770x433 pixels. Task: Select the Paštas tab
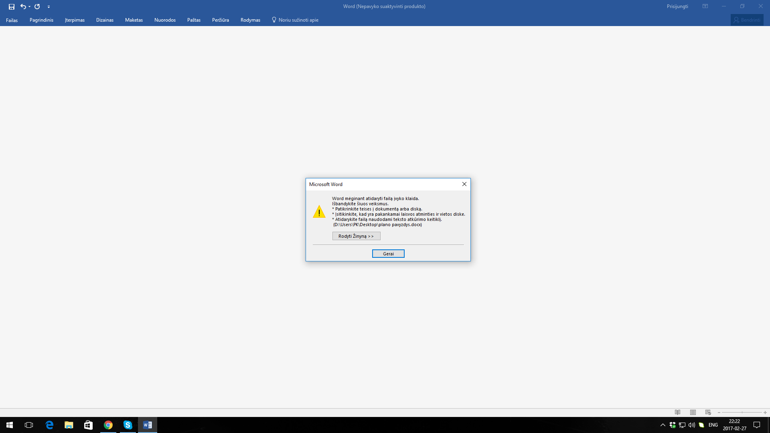(x=194, y=20)
